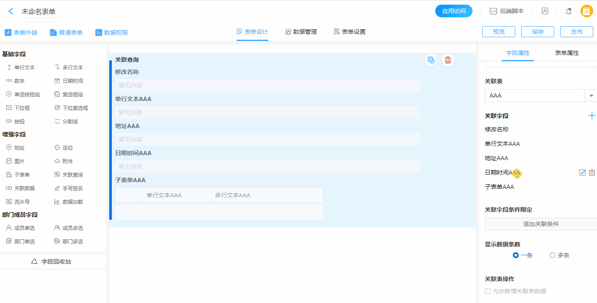Image resolution: width=597 pixels, height=303 pixels.
Task: Click the 发布 button
Action: tap(576, 32)
